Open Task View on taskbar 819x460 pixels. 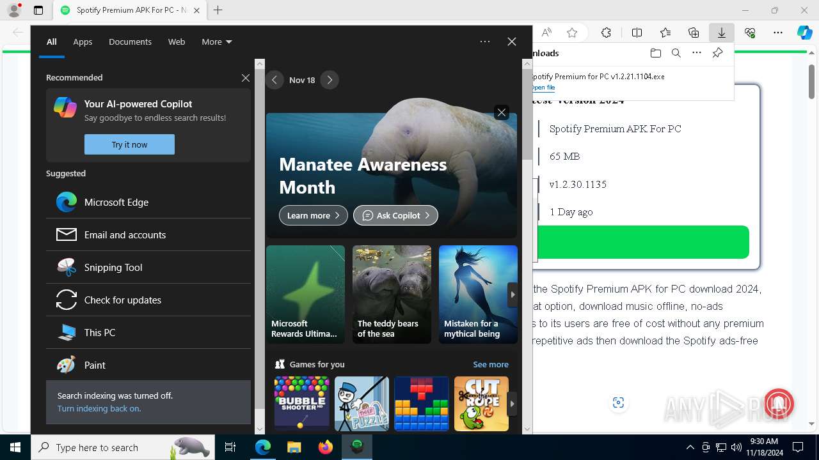[230, 447]
